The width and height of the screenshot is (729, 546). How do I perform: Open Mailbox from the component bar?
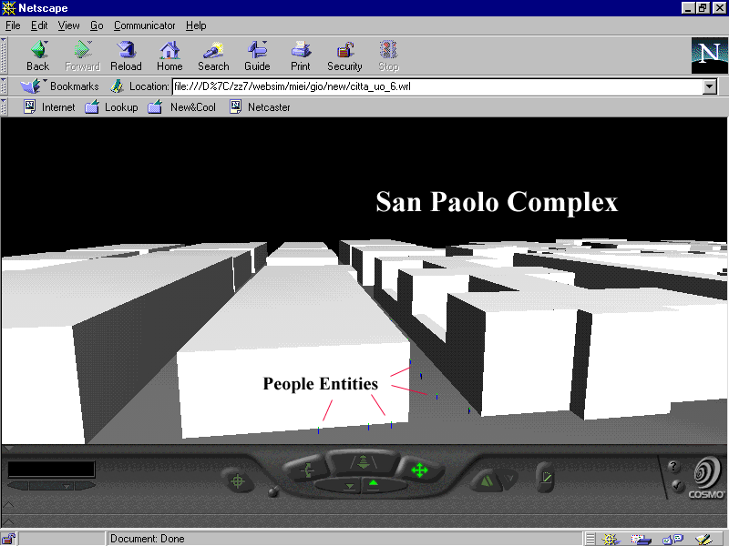(642, 539)
